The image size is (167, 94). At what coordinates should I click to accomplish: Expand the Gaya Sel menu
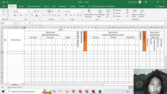point(108,14)
